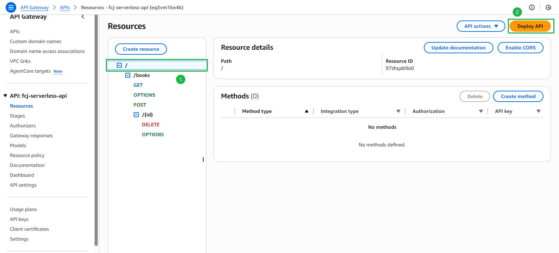
Task: Click the 'New' badge next to AgentCore targets
Action: click(58, 71)
